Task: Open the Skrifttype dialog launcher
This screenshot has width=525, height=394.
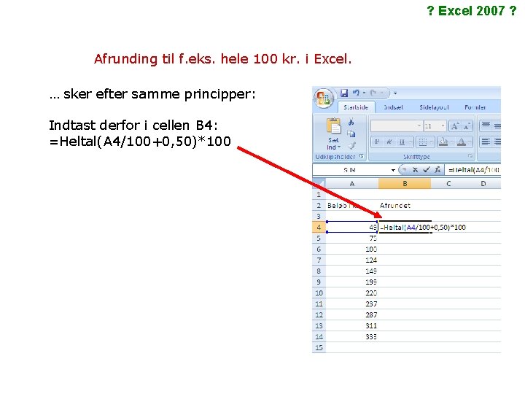Action: pos(470,156)
